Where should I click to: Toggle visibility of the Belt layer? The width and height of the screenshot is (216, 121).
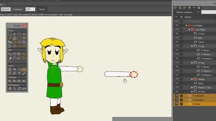click(x=177, y=38)
